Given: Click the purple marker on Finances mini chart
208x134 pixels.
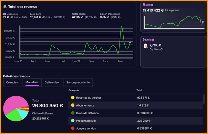Looking at the screenshot, I should [203, 22].
